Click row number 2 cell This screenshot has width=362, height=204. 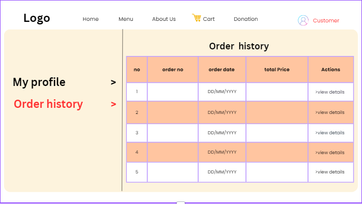click(137, 112)
